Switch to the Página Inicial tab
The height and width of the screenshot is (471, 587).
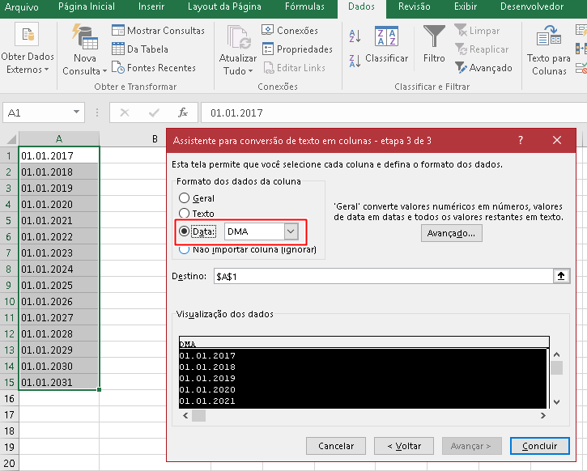point(87,6)
